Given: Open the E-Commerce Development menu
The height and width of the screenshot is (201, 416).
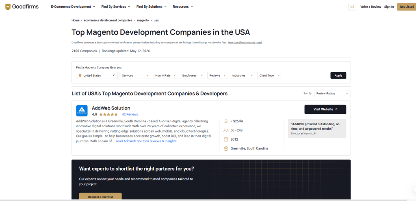Looking at the screenshot, I should tap(73, 6).
